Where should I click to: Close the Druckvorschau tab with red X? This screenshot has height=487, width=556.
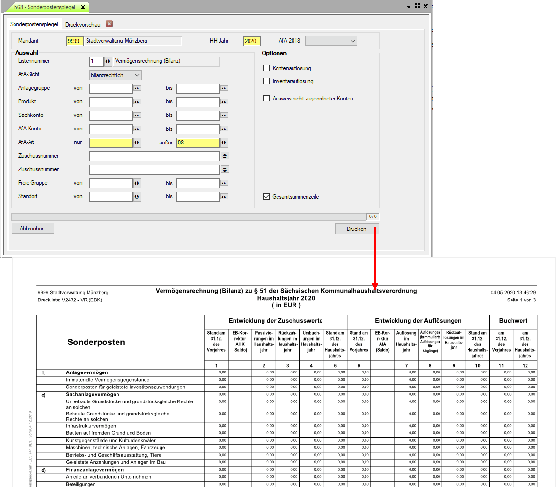109,24
